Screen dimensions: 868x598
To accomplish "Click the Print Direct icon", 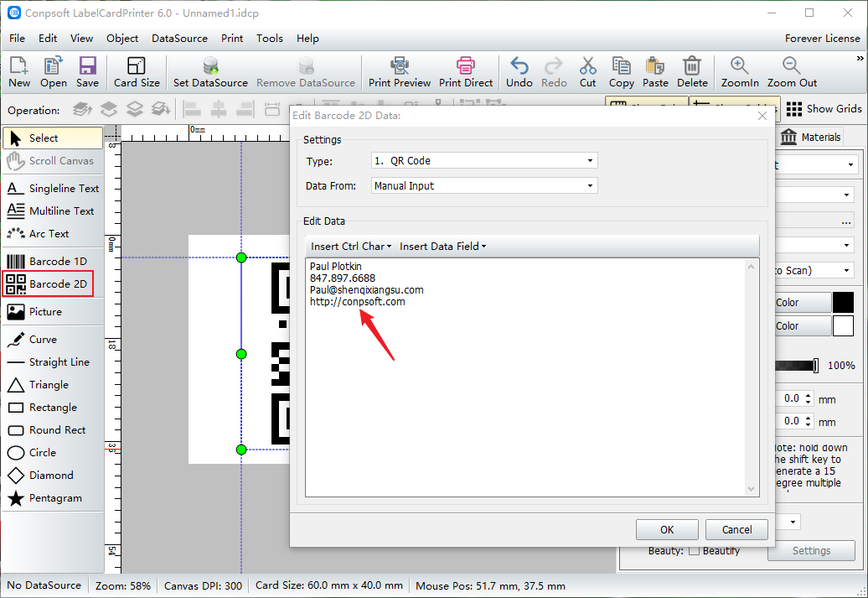I will (x=466, y=72).
